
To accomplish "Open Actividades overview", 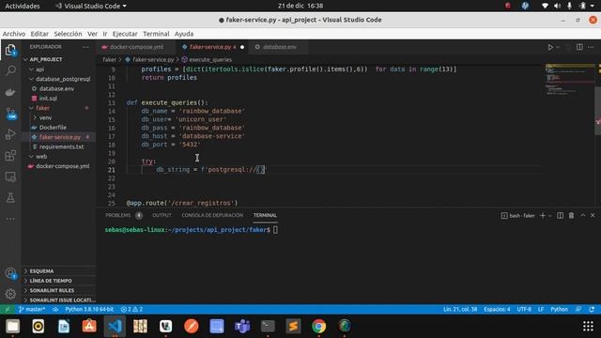I will pos(23,6).
